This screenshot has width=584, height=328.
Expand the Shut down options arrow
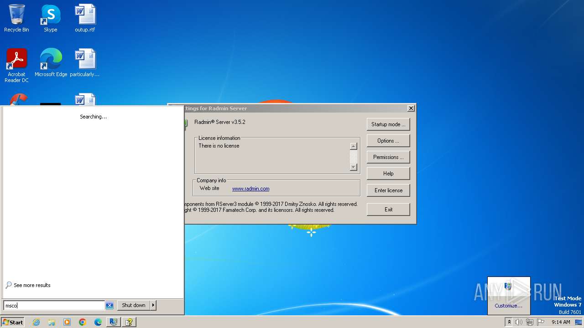click(153, 305)
